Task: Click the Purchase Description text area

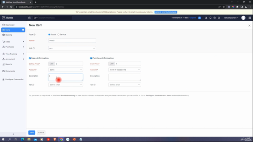Action: [x=125, y=77]
